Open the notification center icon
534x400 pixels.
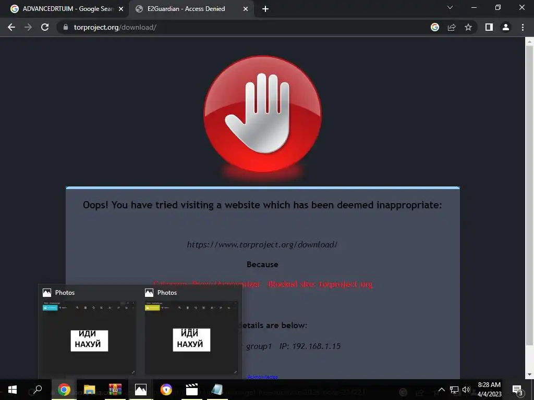tap(517, 390)
